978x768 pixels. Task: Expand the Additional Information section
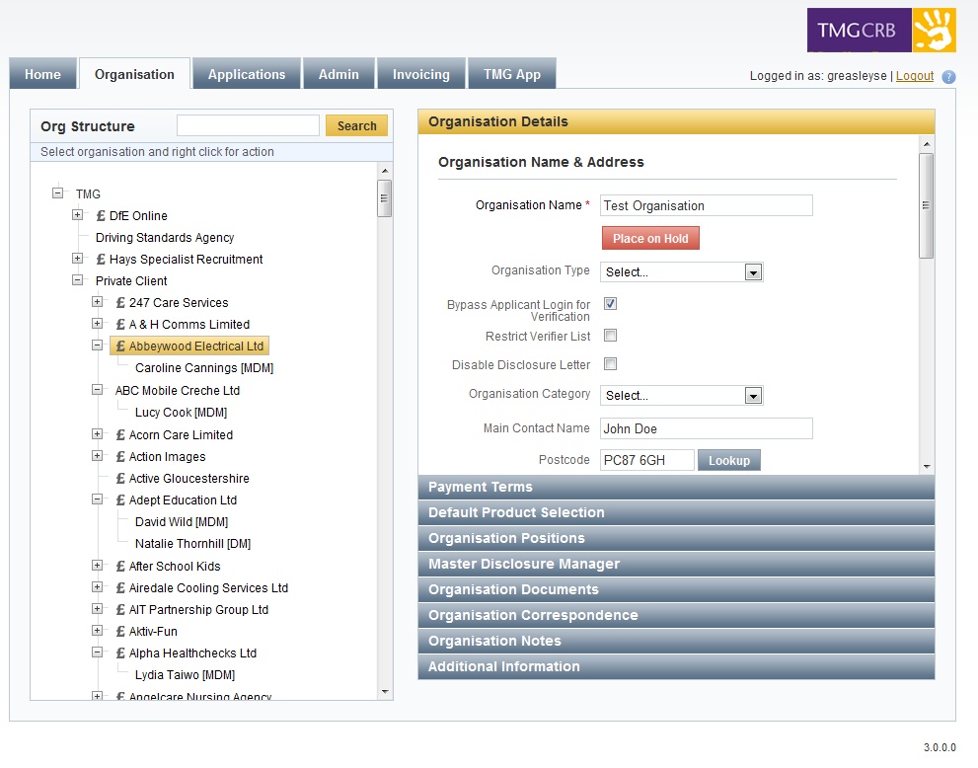pos(676,666)
